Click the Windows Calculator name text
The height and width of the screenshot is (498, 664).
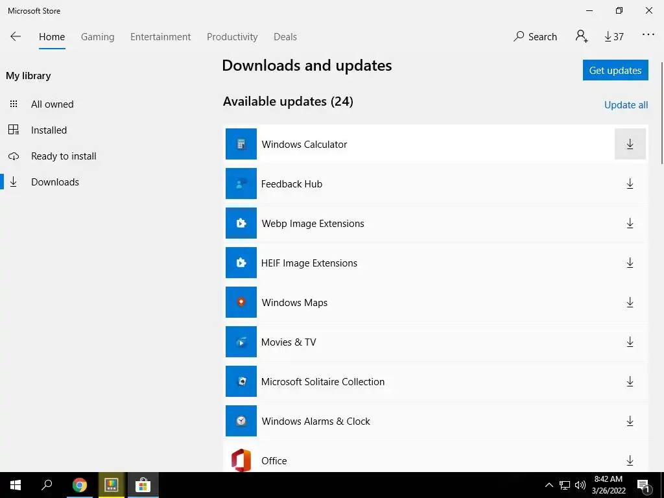click(304, 145)
